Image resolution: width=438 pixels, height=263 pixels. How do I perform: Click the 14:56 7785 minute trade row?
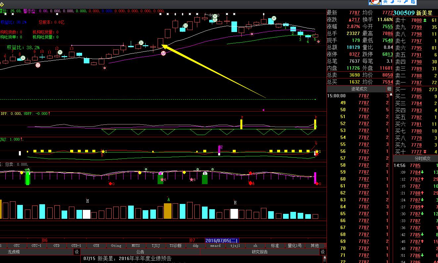pyautogui.click(x=415, y=165)
